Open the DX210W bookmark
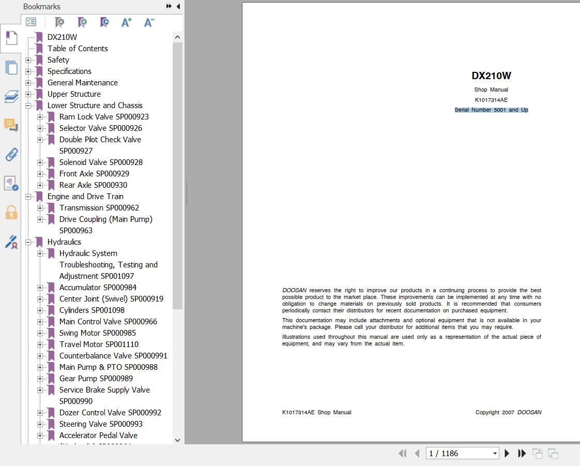The height and width of the screenshot is (466, 580). (x=62, y=37)
